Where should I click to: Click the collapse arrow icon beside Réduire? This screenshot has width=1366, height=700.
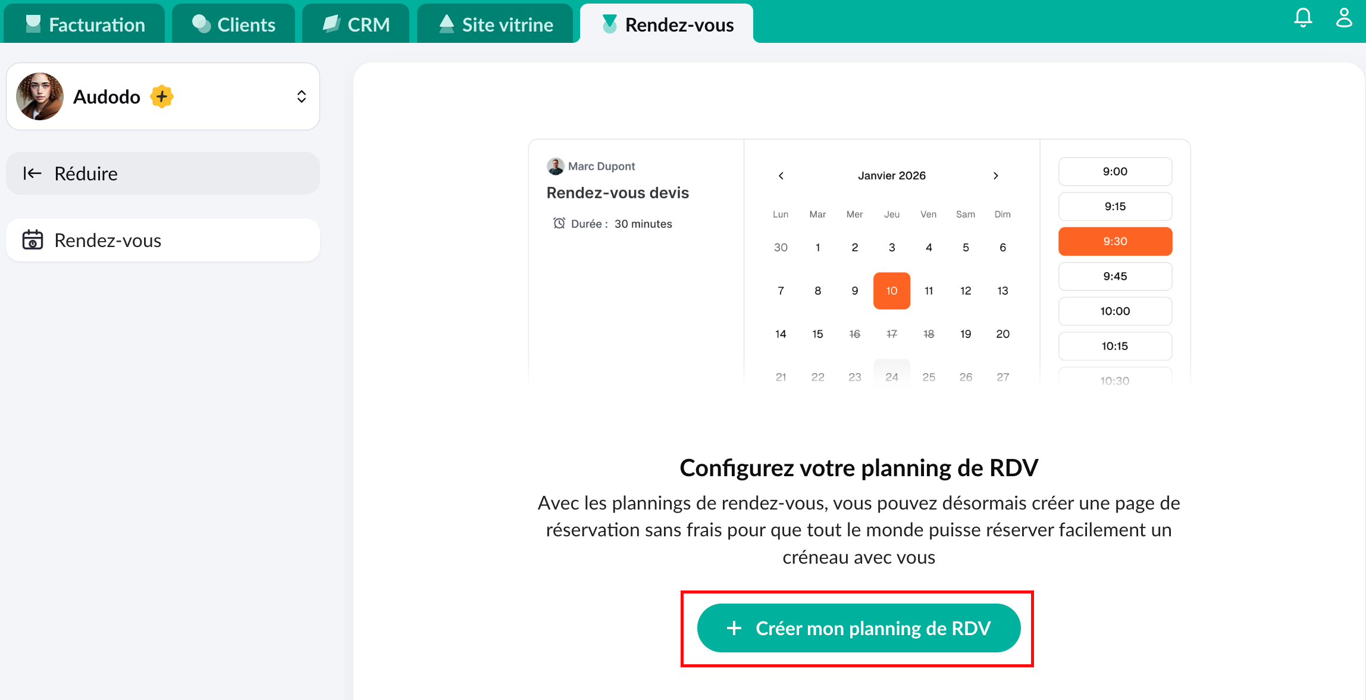tap(32, 173)
